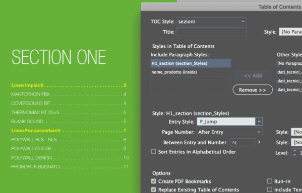302x193 pixels.
Task: Click the THERMOMAX BIT 25+5 entry
Action: [69, 113]
